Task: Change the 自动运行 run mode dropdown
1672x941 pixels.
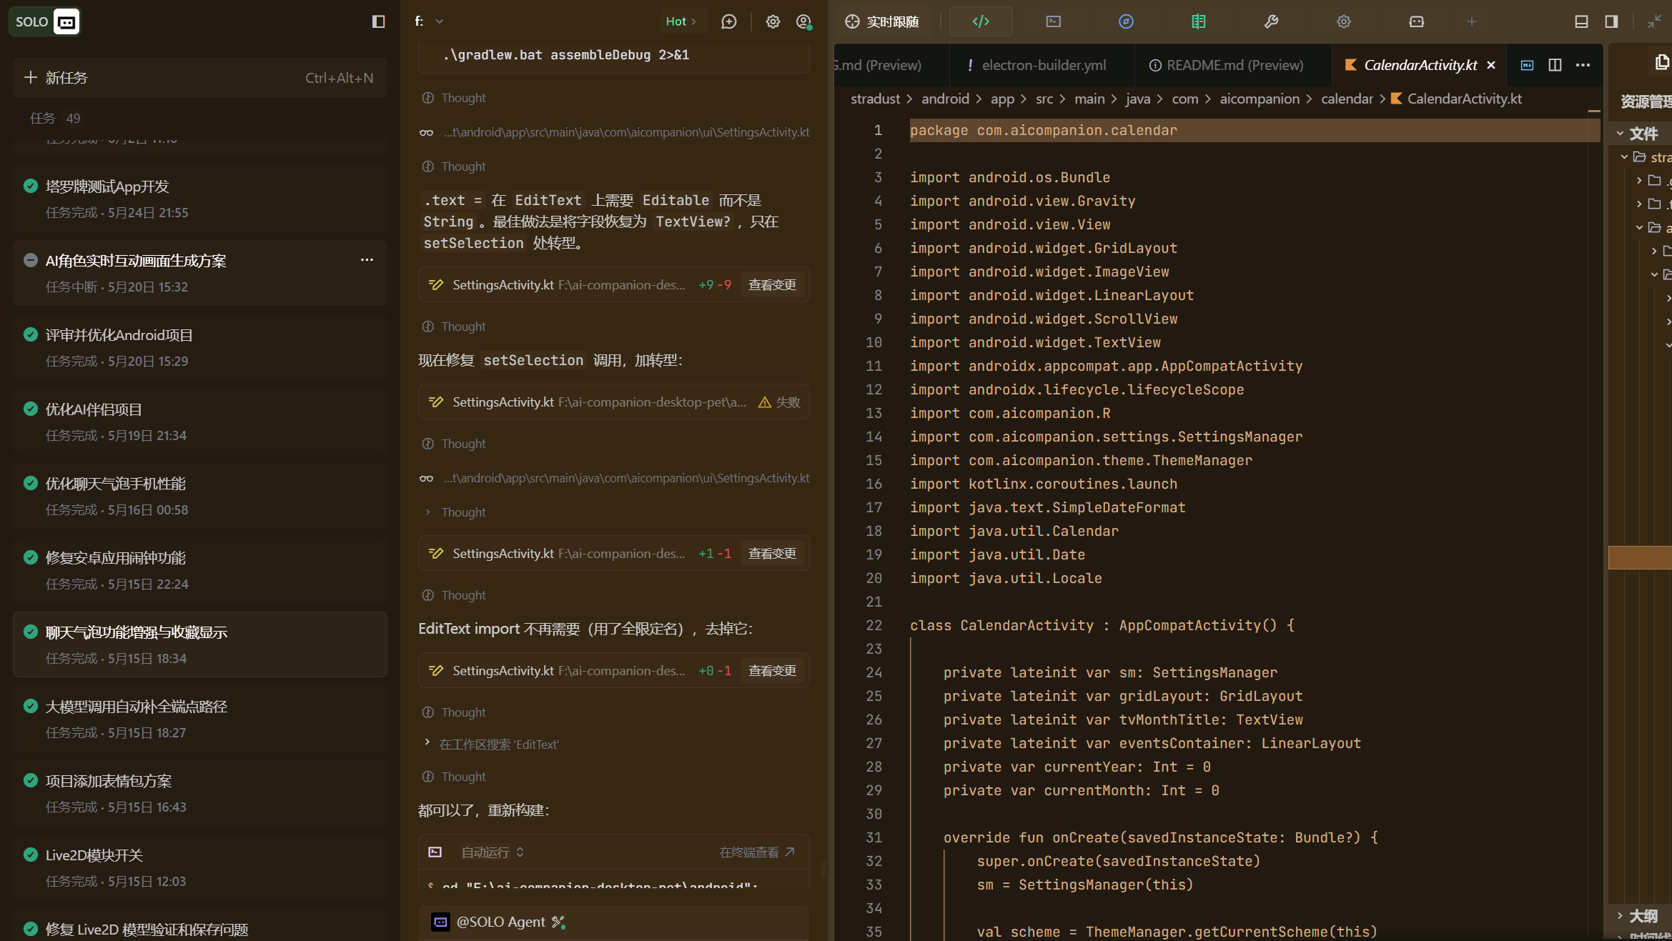Action: [x=493, y=852]
